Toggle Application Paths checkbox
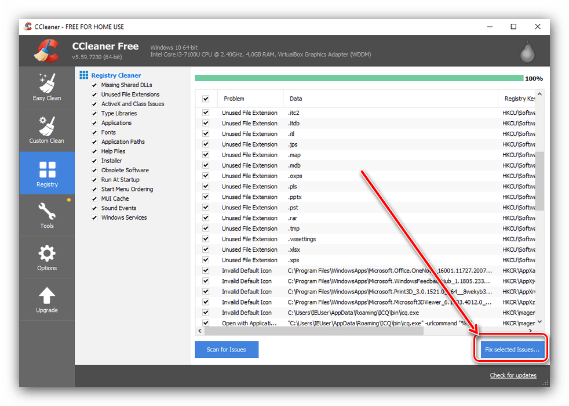Screen dimensions: 569x406 coord(94,142)
